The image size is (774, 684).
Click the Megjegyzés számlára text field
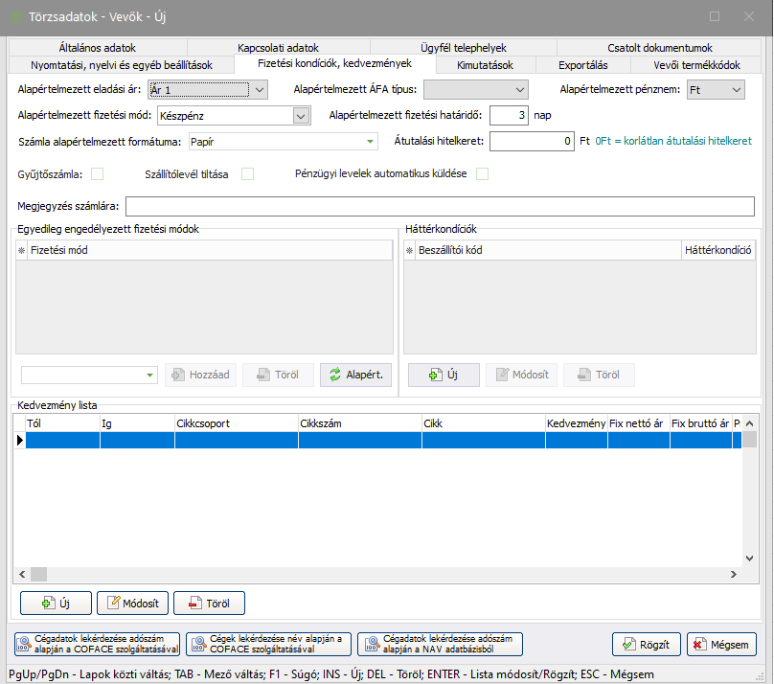440,206
